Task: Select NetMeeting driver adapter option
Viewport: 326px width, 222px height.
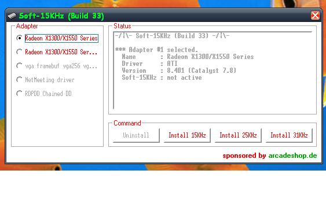Action: tap(45, 80)
